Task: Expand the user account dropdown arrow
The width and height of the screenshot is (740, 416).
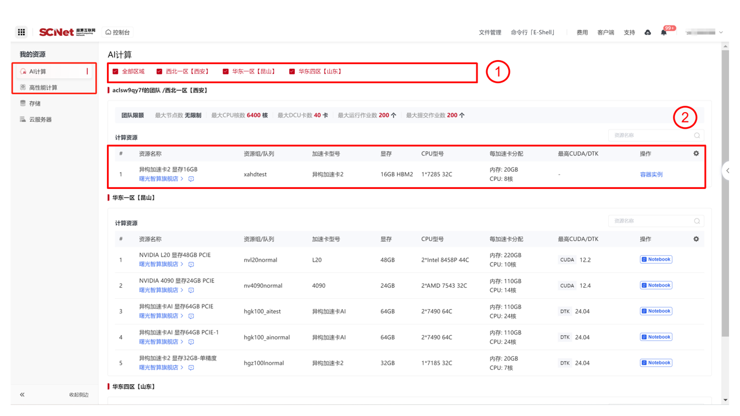Action: [721, 33]
